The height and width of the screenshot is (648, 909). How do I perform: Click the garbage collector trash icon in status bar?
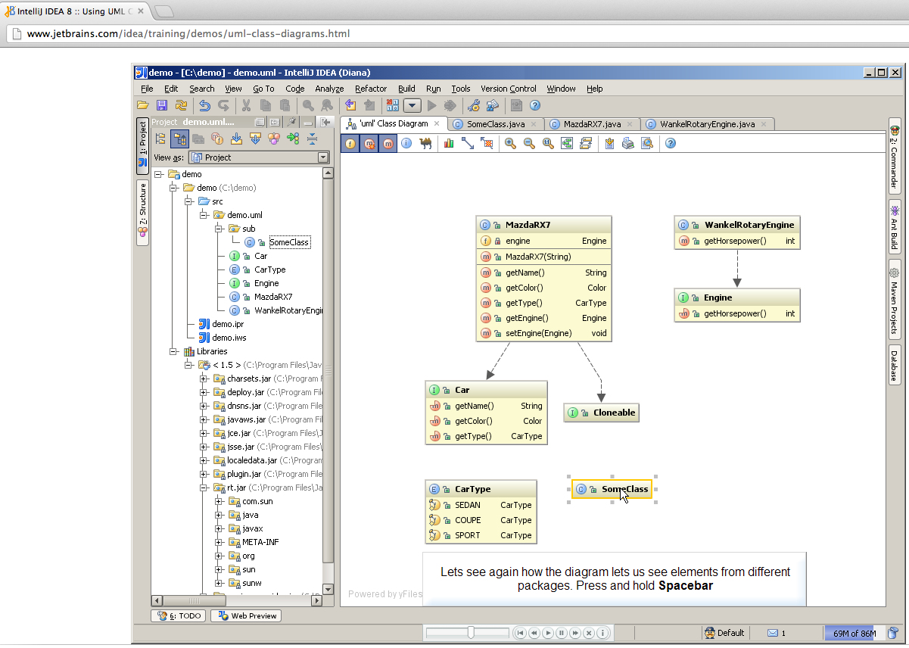tap(893, 633)
